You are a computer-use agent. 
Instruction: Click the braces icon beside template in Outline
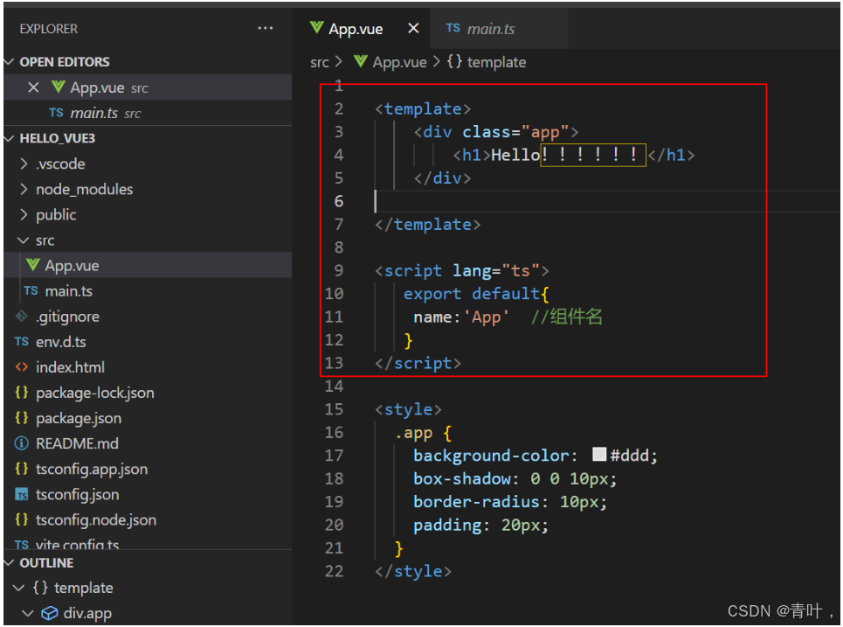[40, 587]
